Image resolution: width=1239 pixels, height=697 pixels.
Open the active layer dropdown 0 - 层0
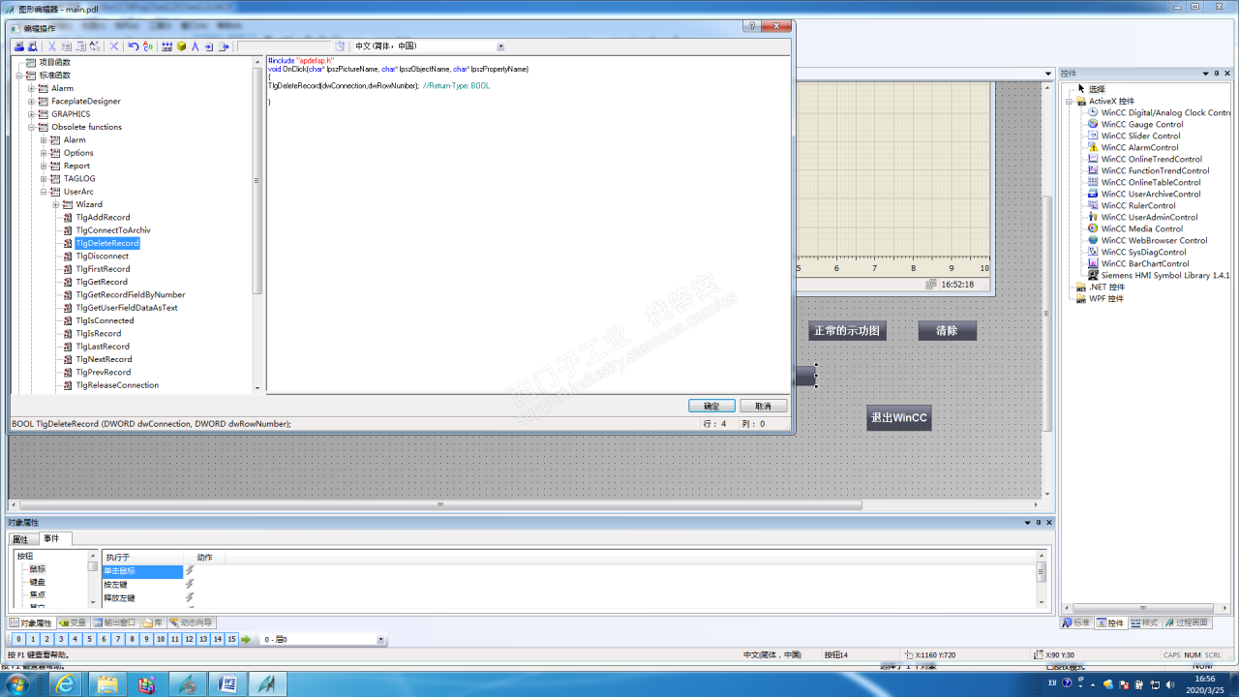tap(380, 640)
